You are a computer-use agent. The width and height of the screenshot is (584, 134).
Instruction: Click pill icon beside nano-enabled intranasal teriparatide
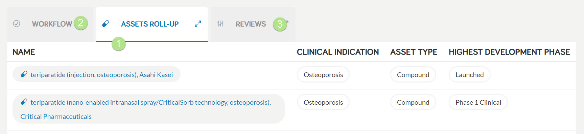[x=24, y=102]
